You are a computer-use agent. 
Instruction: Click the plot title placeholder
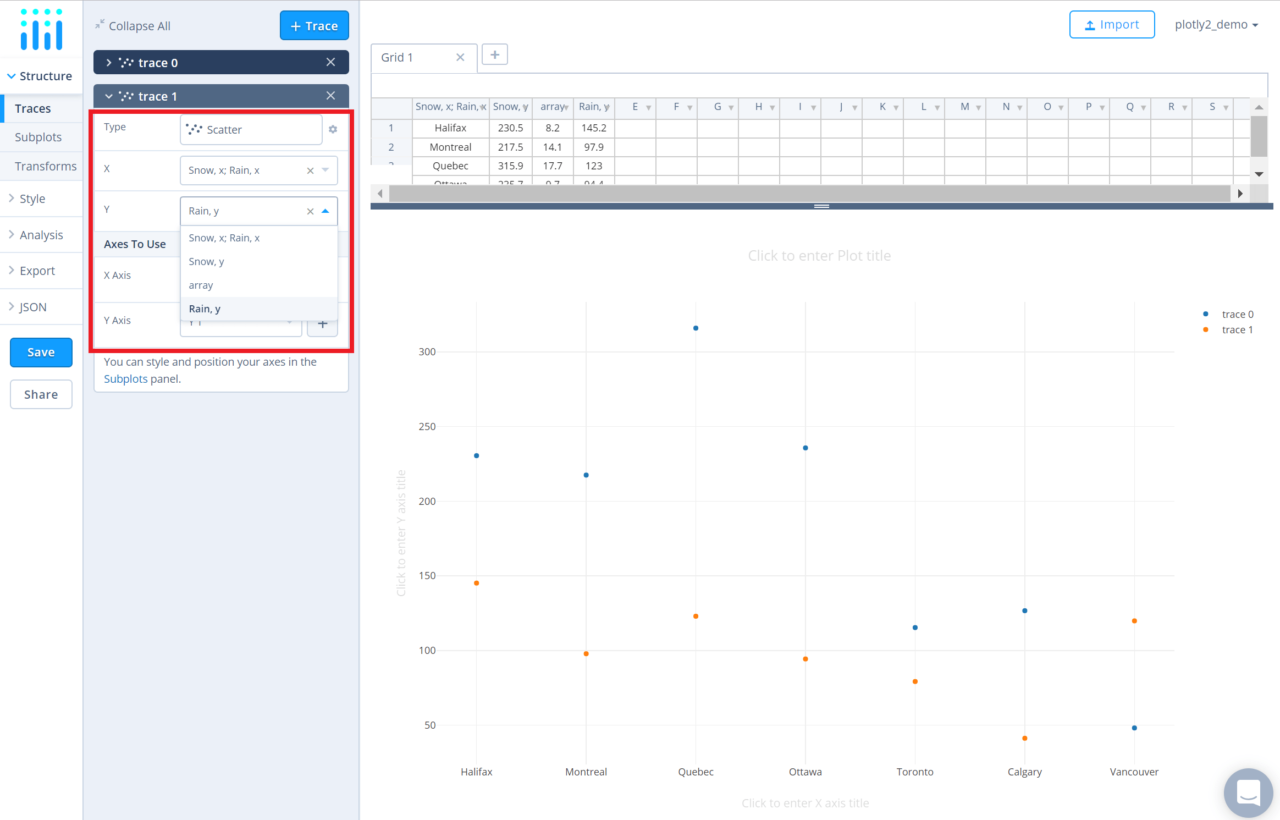click(819, 256)
